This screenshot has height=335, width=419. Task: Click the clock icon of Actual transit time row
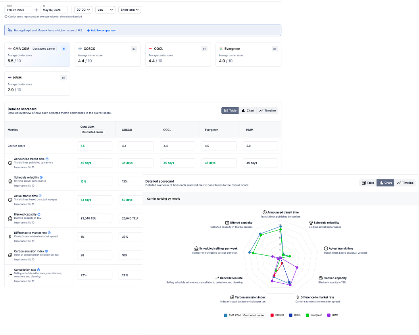(x=10, y=200)
